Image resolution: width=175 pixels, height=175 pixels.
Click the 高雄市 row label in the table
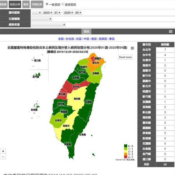click(146, 65)
